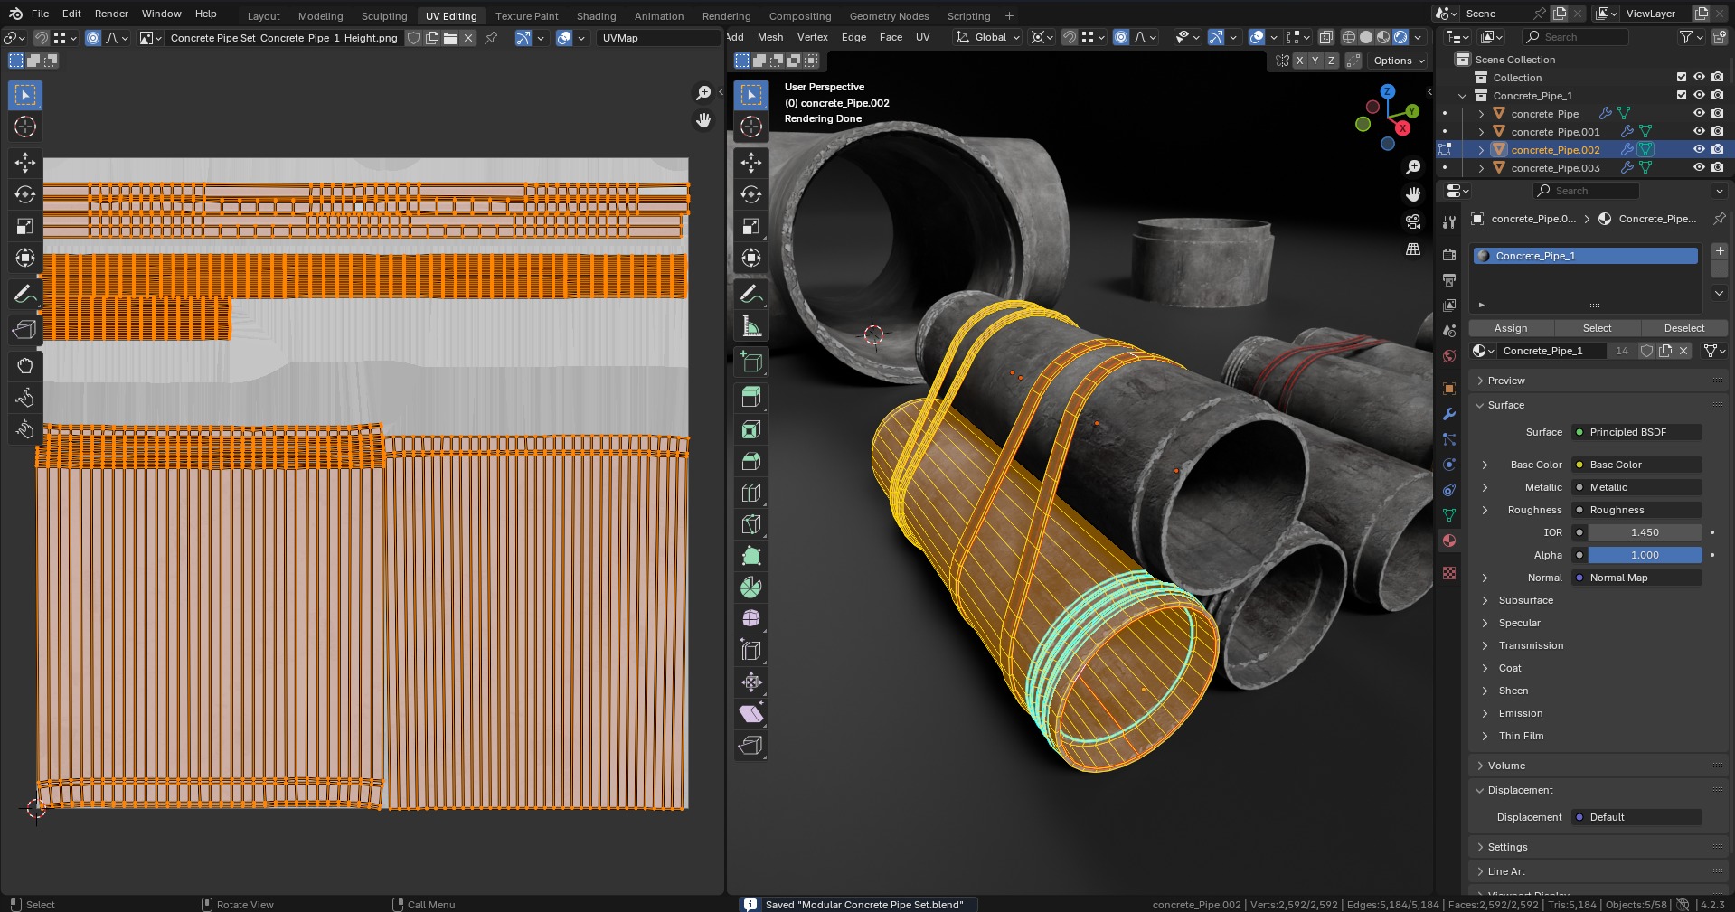Switch to the Shading workspace tab
The width and height of the screenshot is (1735, 912).
click(596, 15)
